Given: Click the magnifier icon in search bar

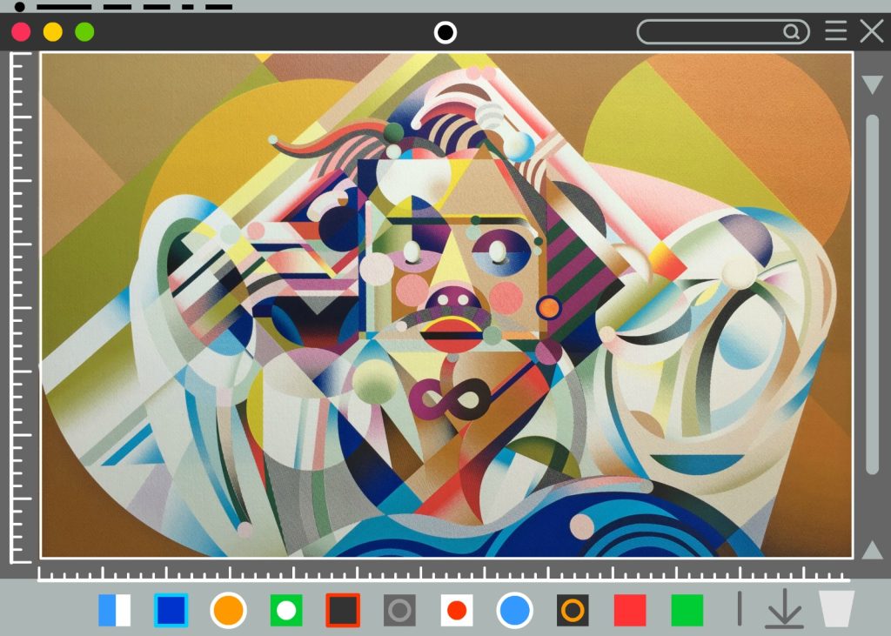Looking at the screenshot, I should tap(791, 32).
